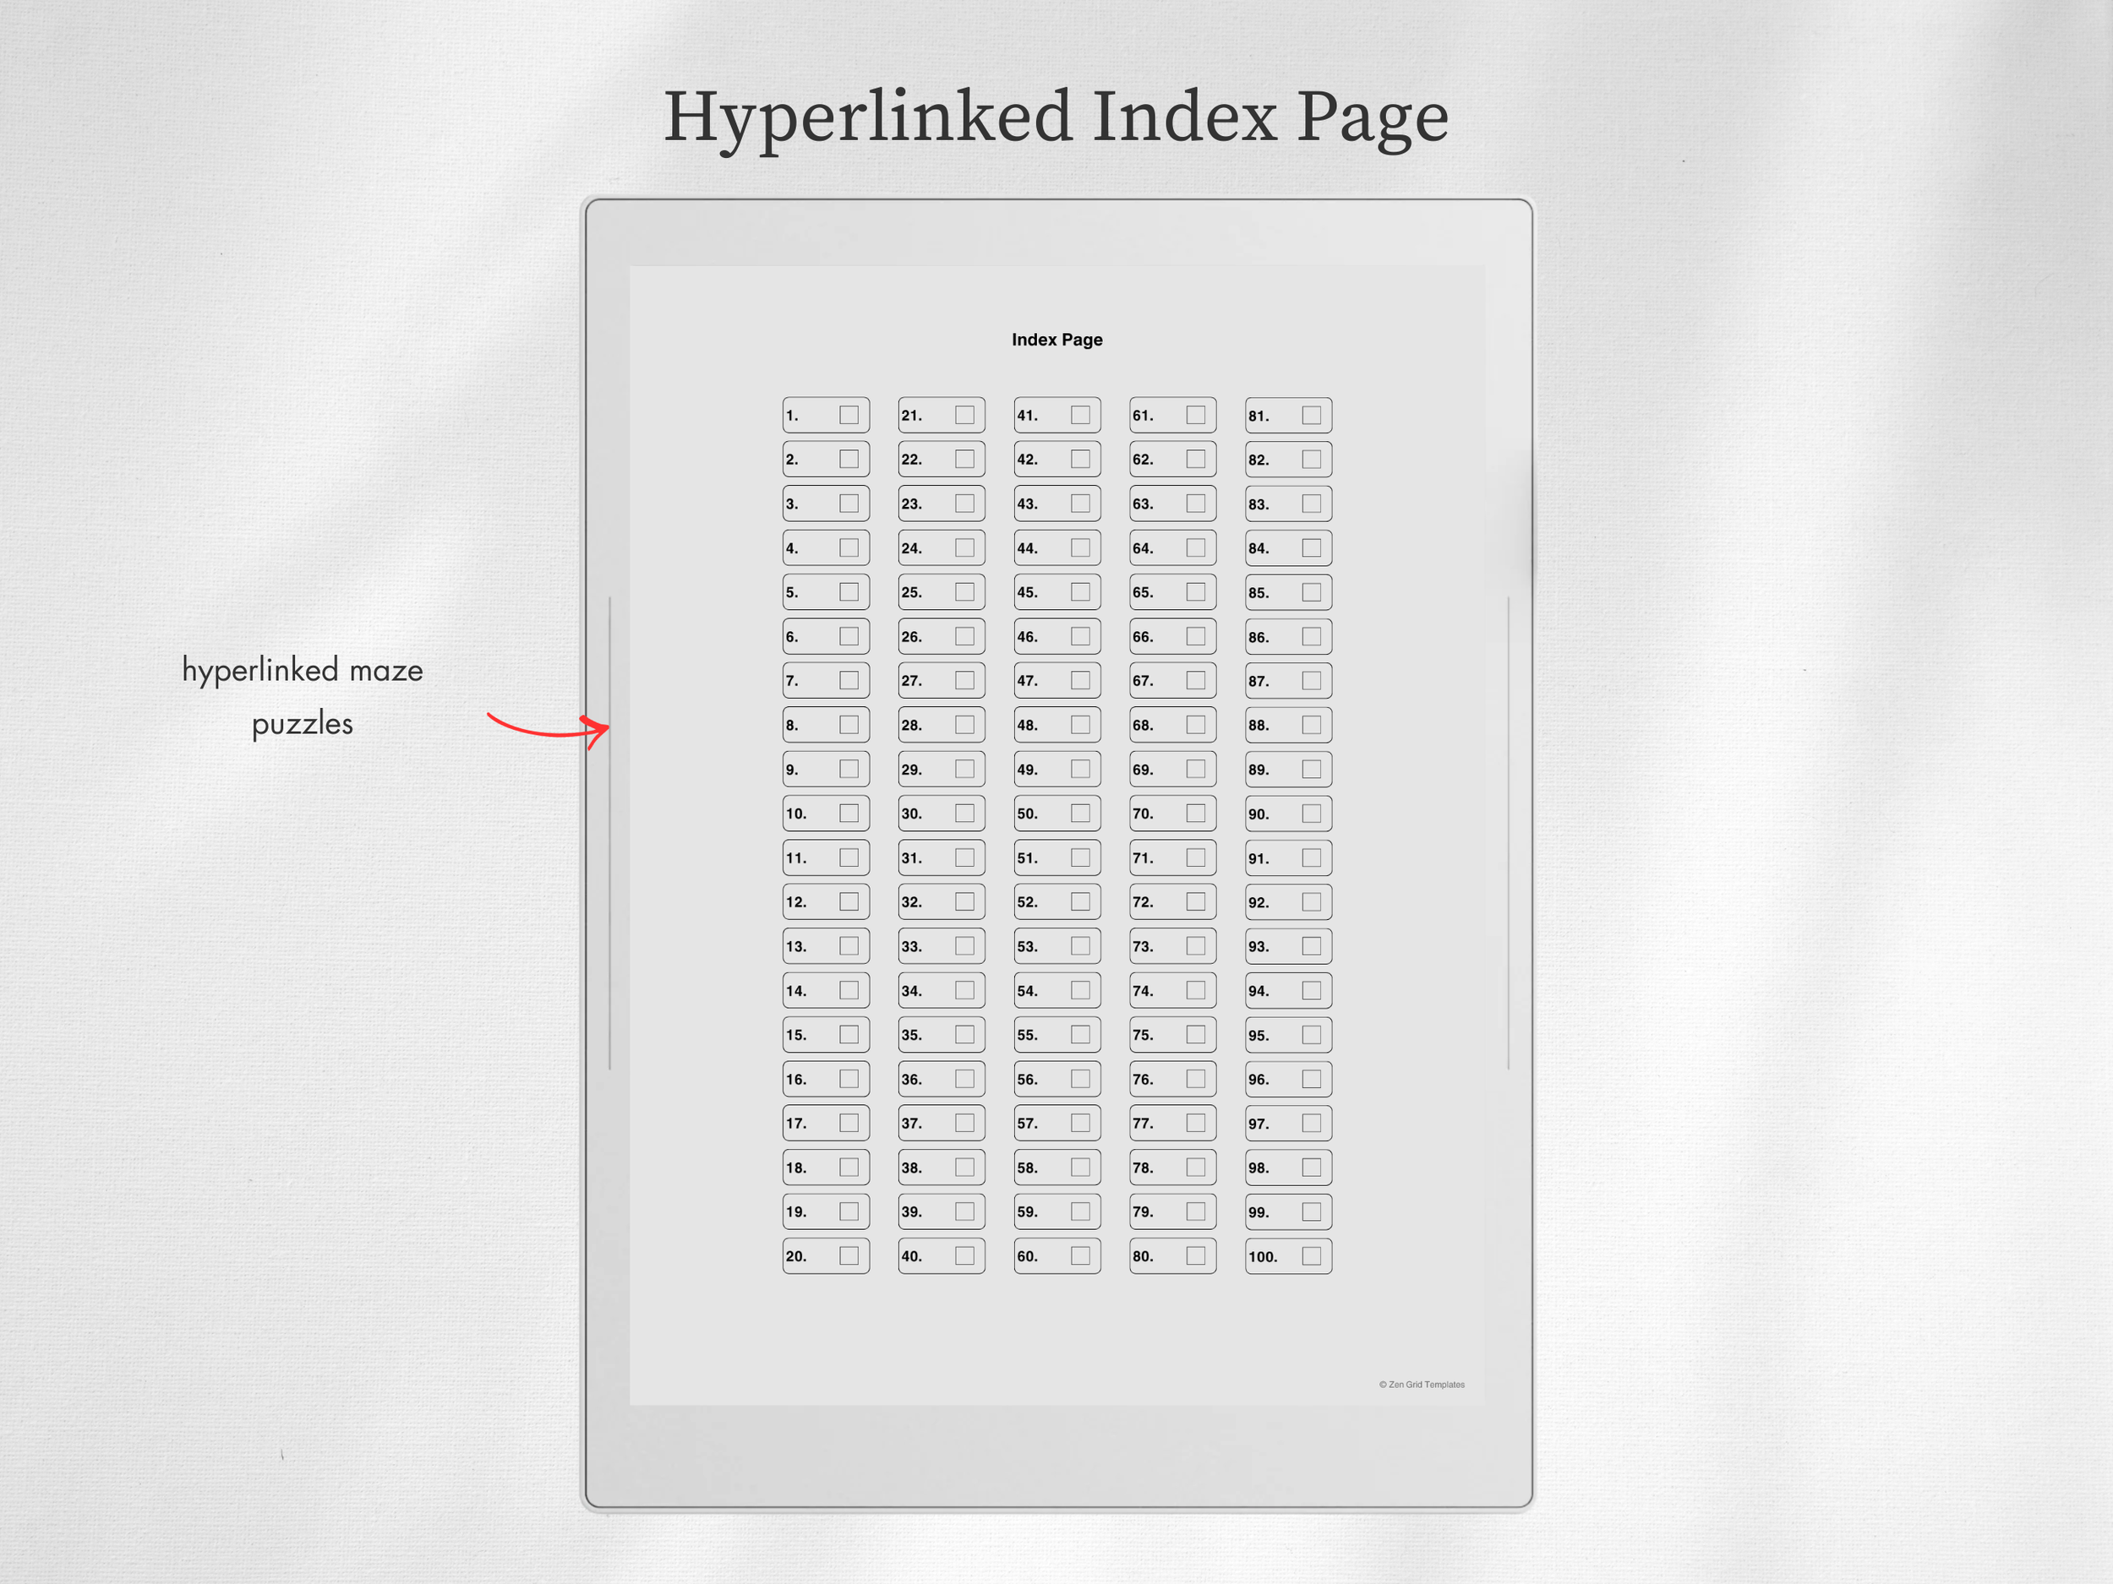Check the box beside number 47

pos(1080,681)
